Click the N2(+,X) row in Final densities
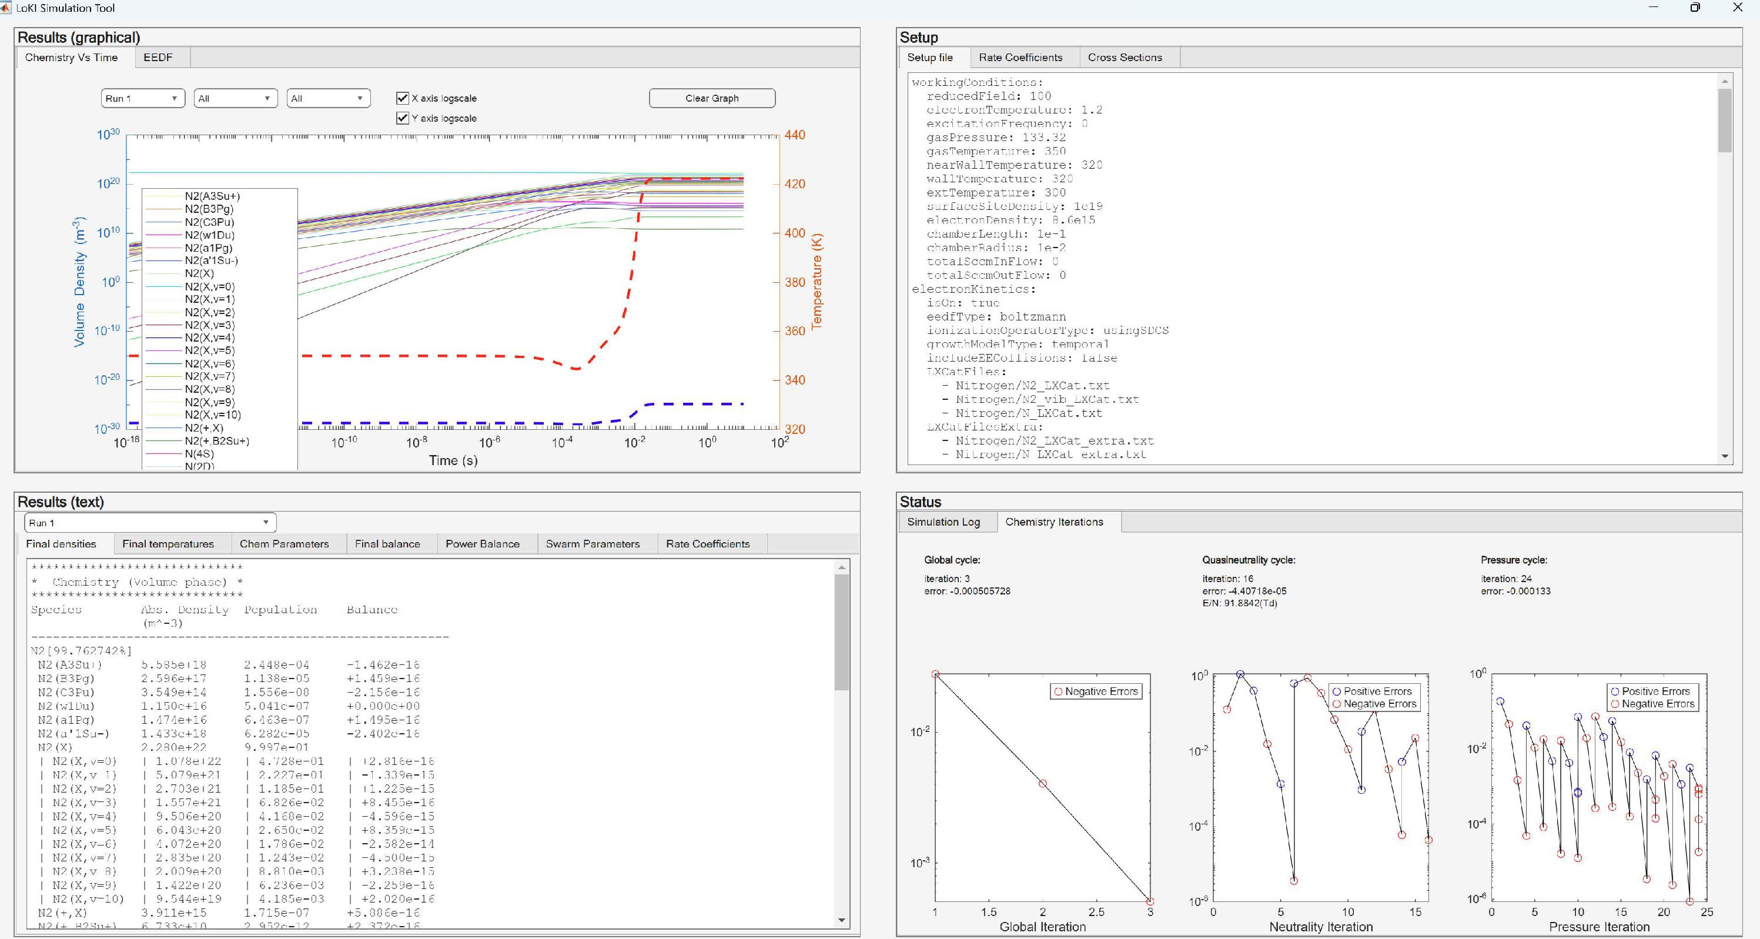 (229, 913)
